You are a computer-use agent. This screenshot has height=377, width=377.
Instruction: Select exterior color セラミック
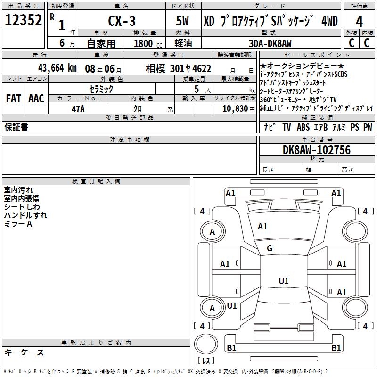coord(101,89)
